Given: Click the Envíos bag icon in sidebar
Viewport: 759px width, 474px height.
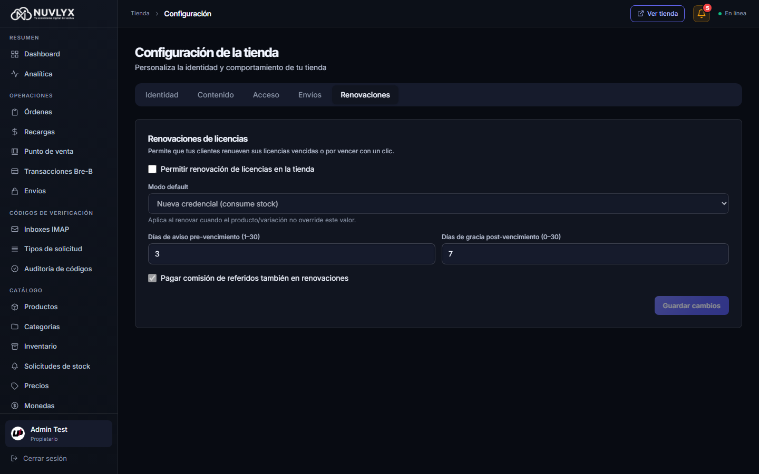Looking at the screenshot, I should coord(15,191).
